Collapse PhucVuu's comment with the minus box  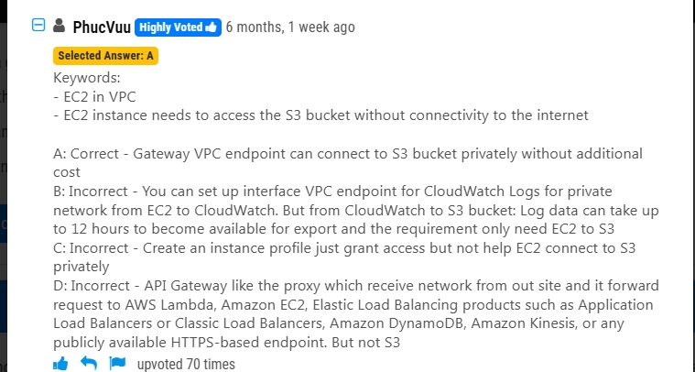click(38, 26)
